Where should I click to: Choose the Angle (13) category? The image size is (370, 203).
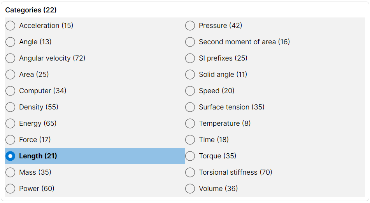click(11, 42)
